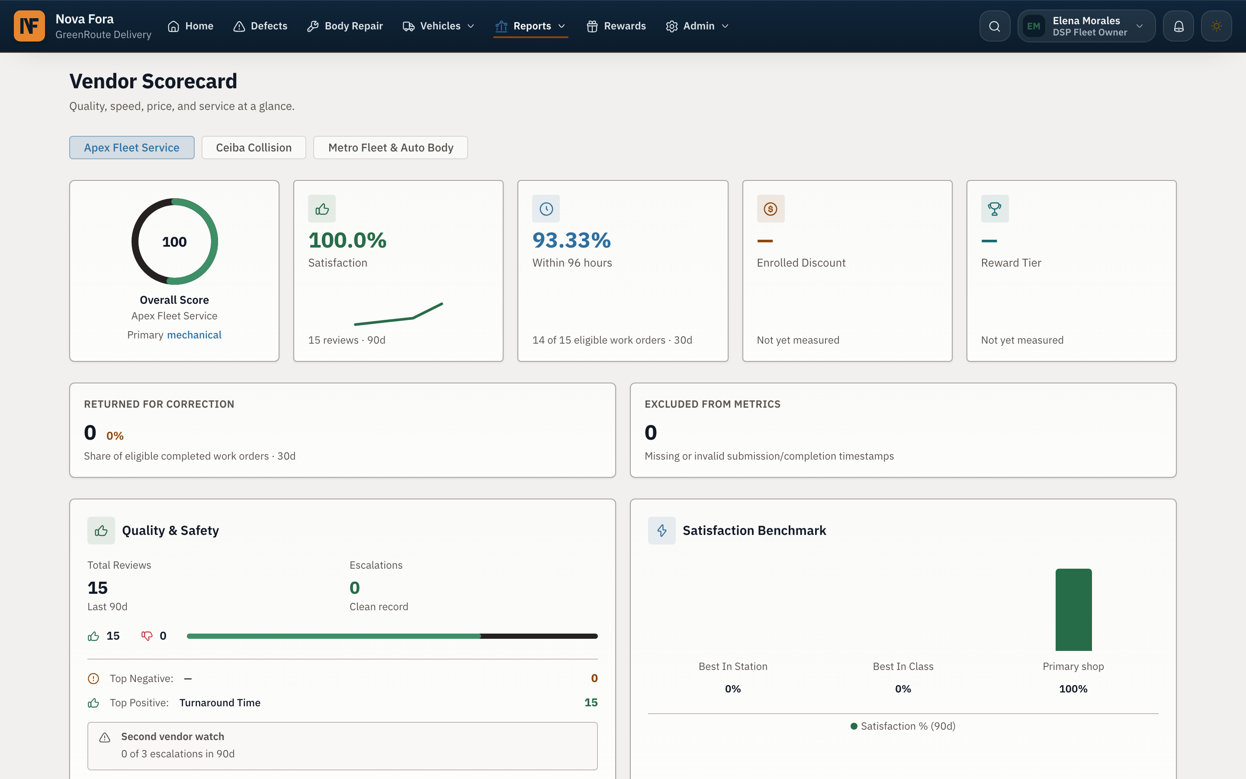The image size is (1246, 779).
Task: Click the positive/negative reviews progress bar
Action: (392, 636)
